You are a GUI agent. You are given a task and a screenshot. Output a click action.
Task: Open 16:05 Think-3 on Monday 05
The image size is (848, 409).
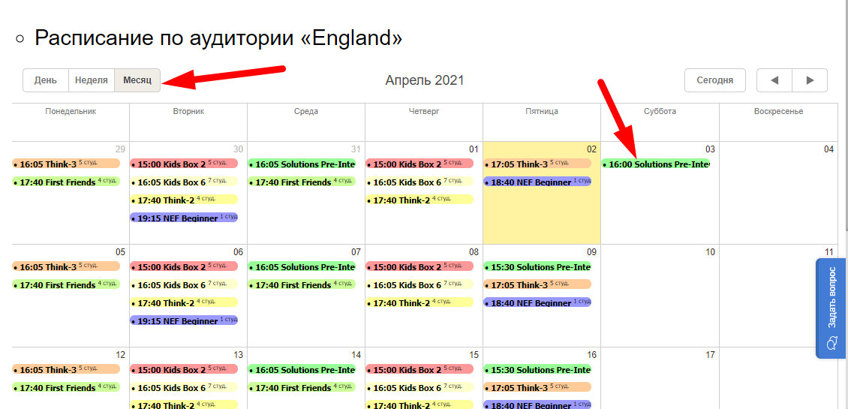66,266
